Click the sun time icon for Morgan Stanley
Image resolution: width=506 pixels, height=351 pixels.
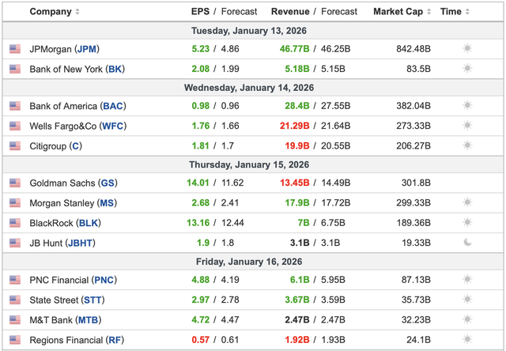(467, 202)
